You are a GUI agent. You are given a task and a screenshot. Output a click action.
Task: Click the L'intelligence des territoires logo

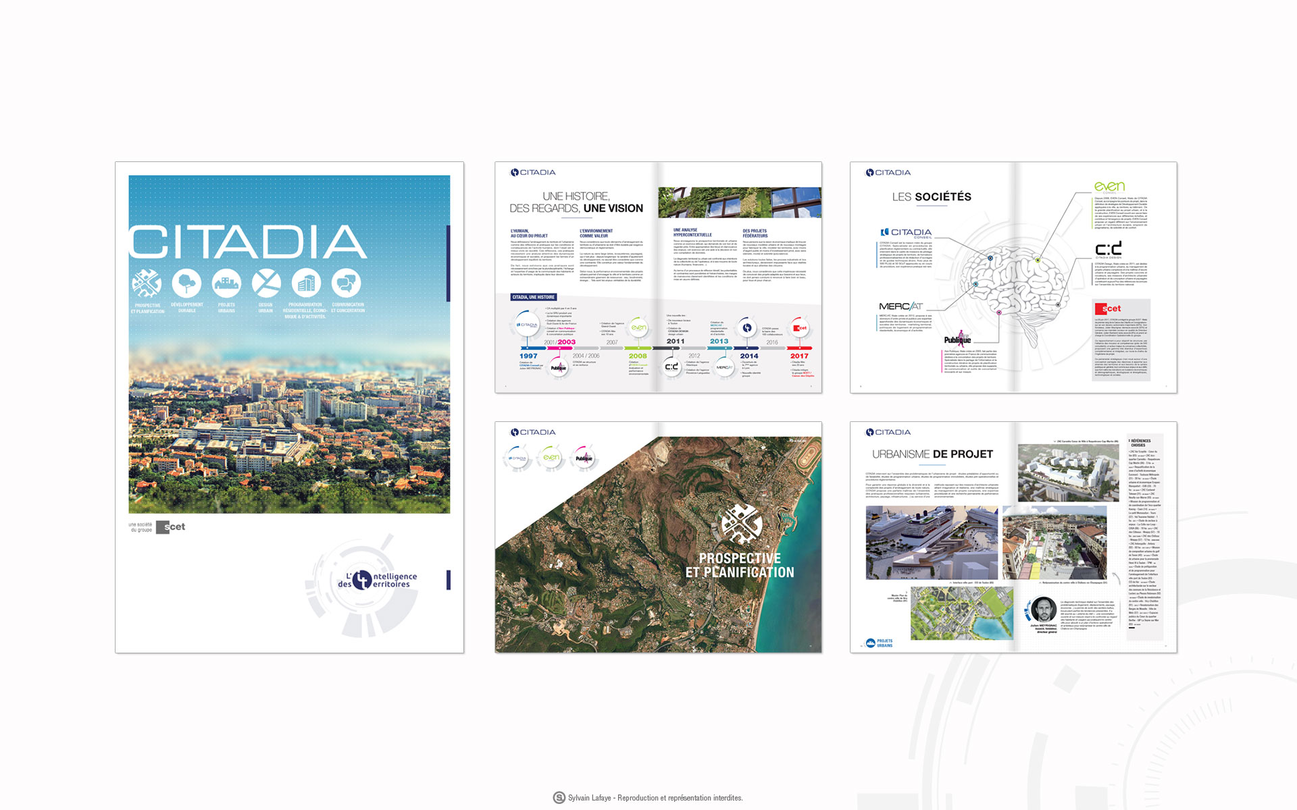[377, 580]
